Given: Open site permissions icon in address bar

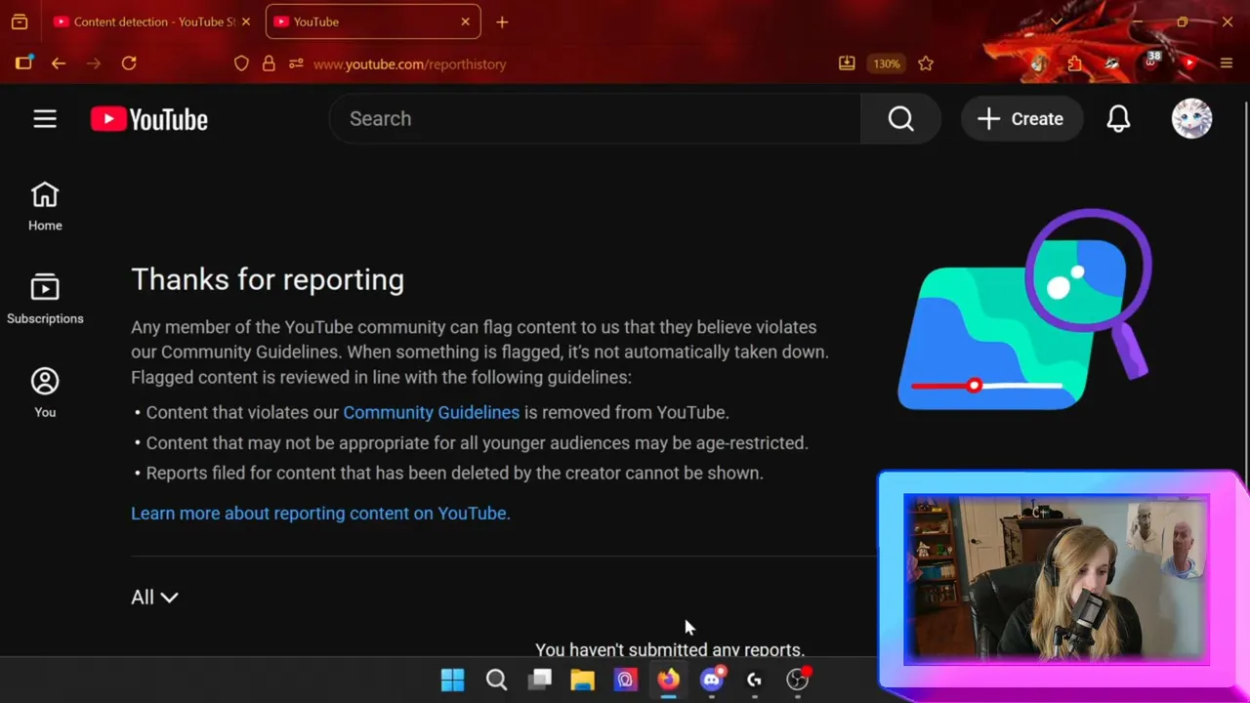Looking at the screenshot, I should pyautogui.click(x=296, y=63).
